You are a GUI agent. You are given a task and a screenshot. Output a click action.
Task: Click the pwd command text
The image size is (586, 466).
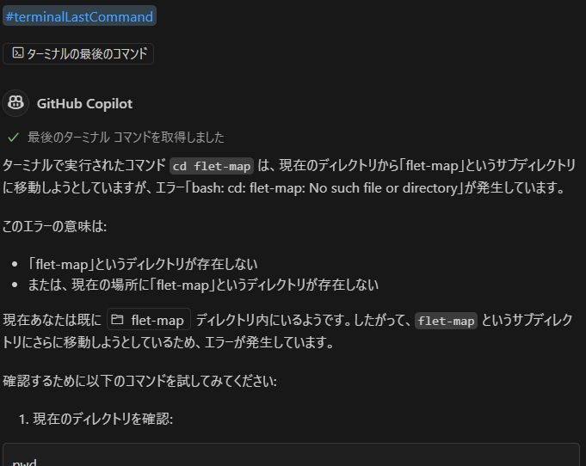pos(24,463)
